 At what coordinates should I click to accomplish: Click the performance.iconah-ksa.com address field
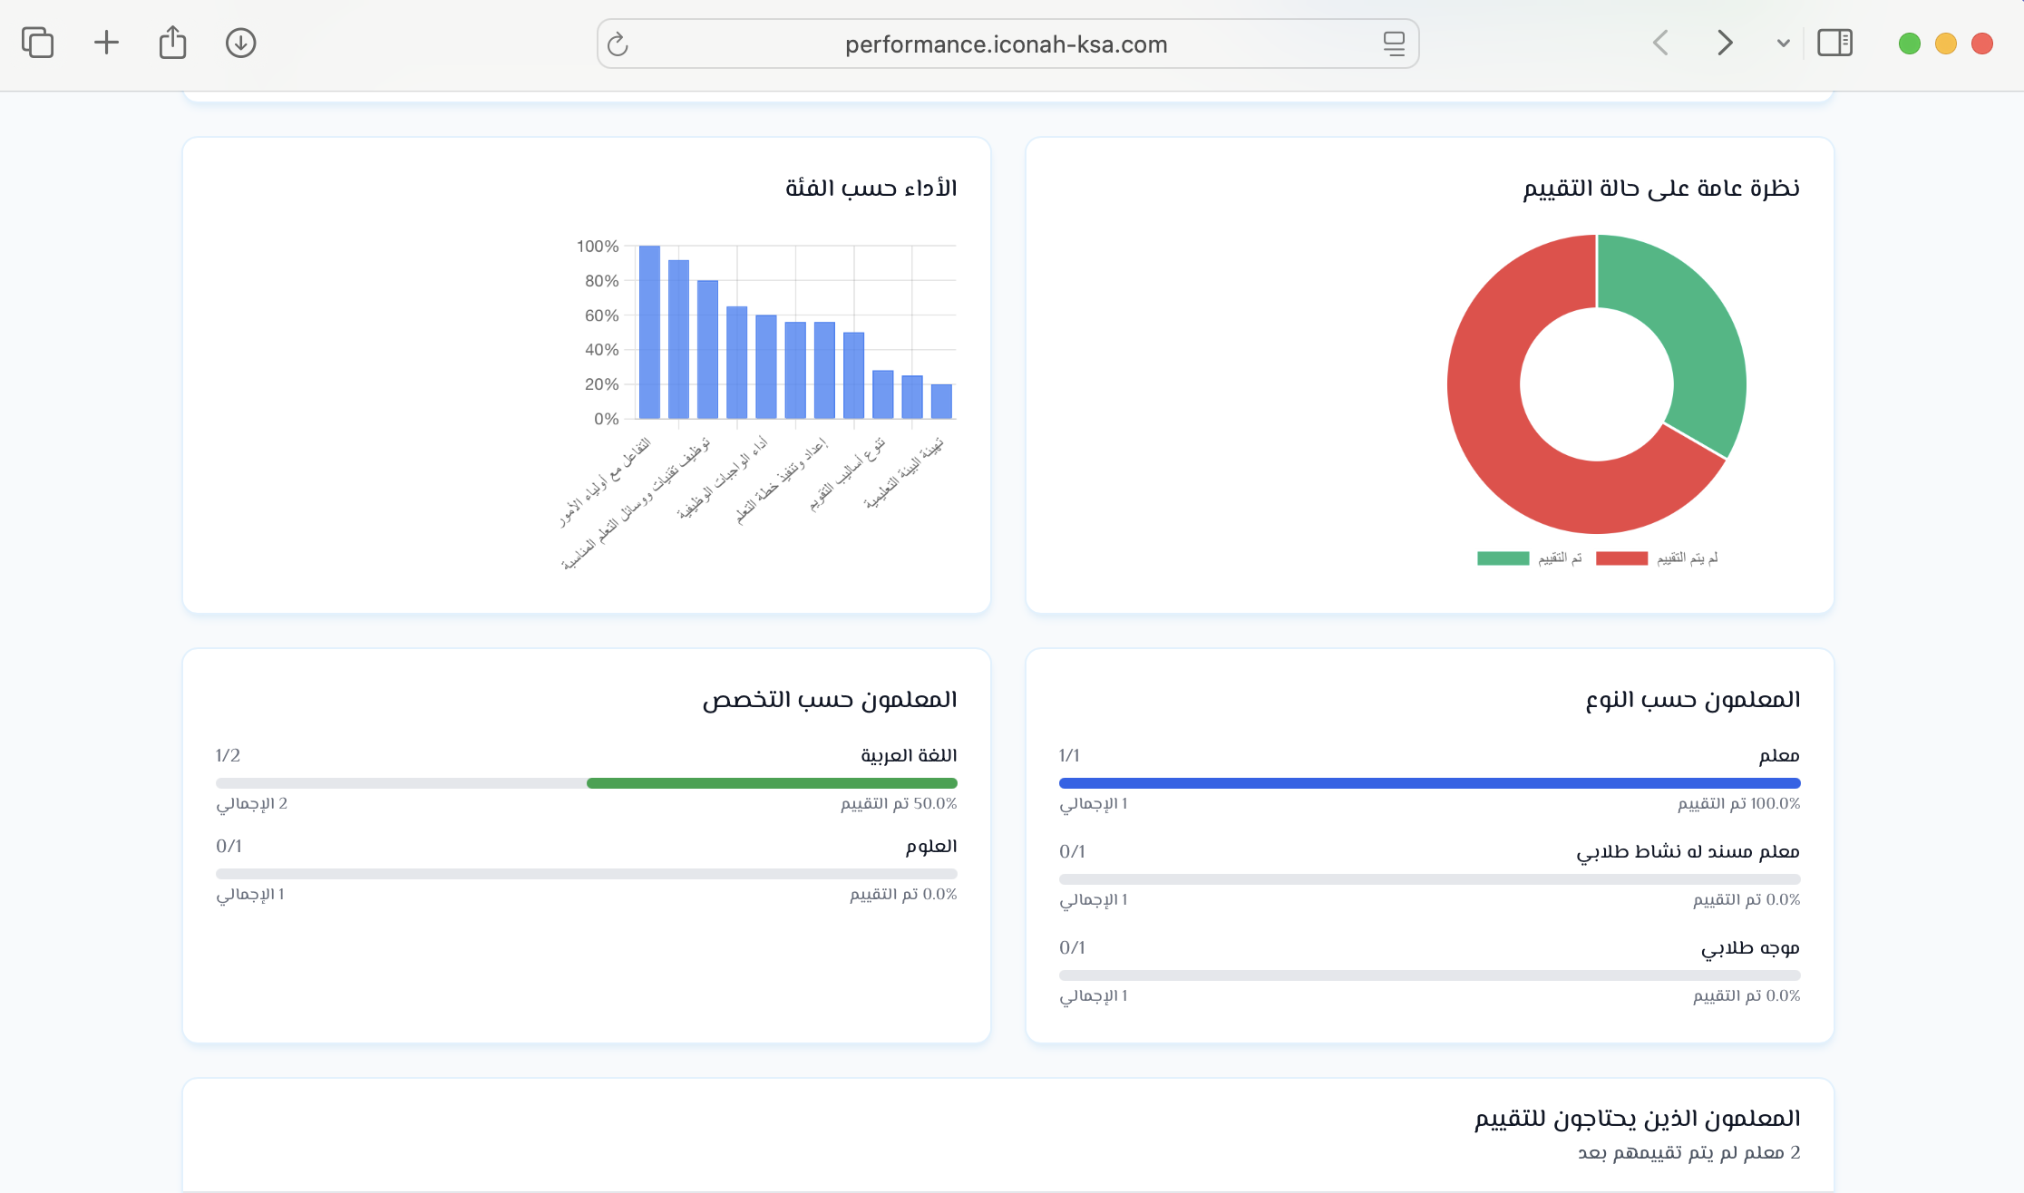(x=1006, y=44)
